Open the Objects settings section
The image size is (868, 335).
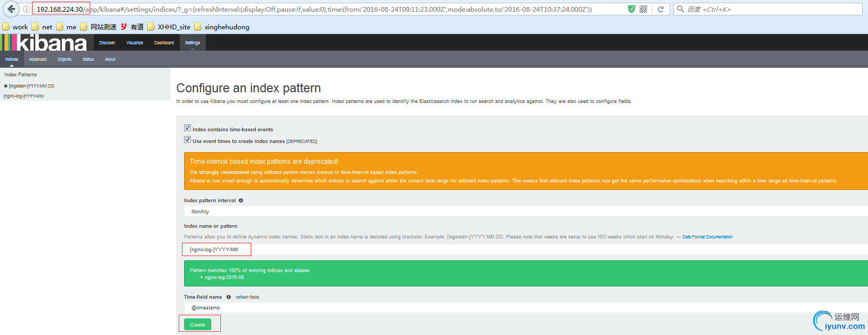point(65,59)
